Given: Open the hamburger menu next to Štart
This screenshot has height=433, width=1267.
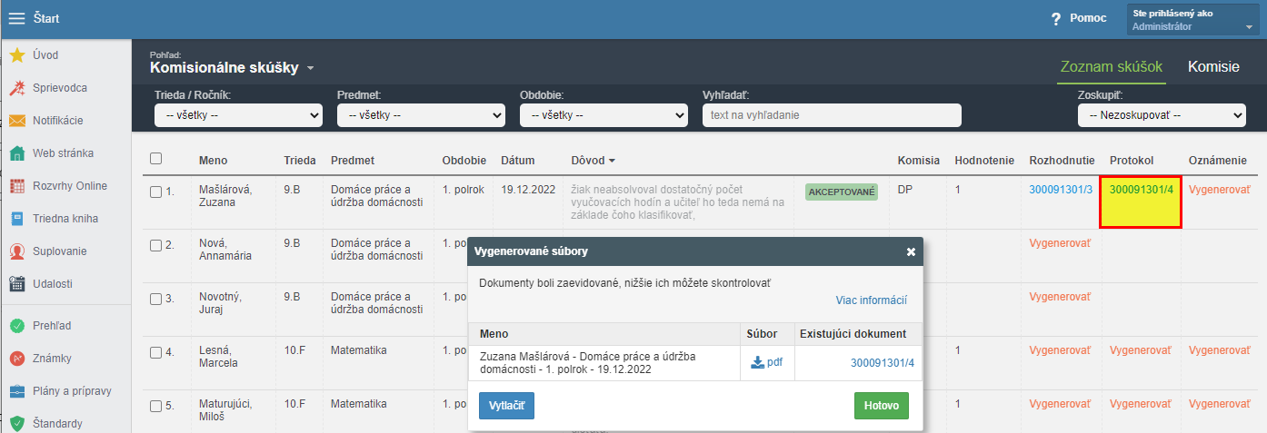Looking at the screenshot, I should [16, 18].
